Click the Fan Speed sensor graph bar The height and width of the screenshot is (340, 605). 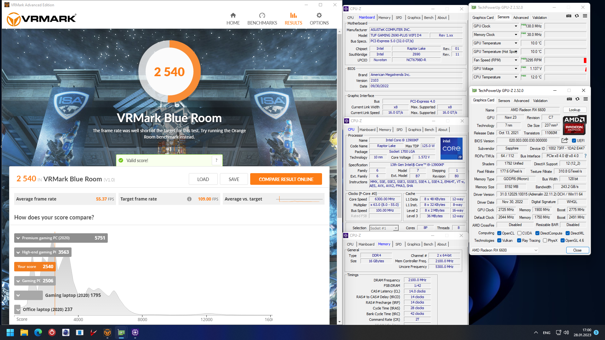point(565,60)
